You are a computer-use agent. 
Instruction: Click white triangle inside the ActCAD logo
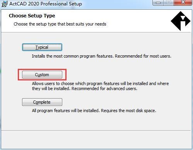[183, 18]
